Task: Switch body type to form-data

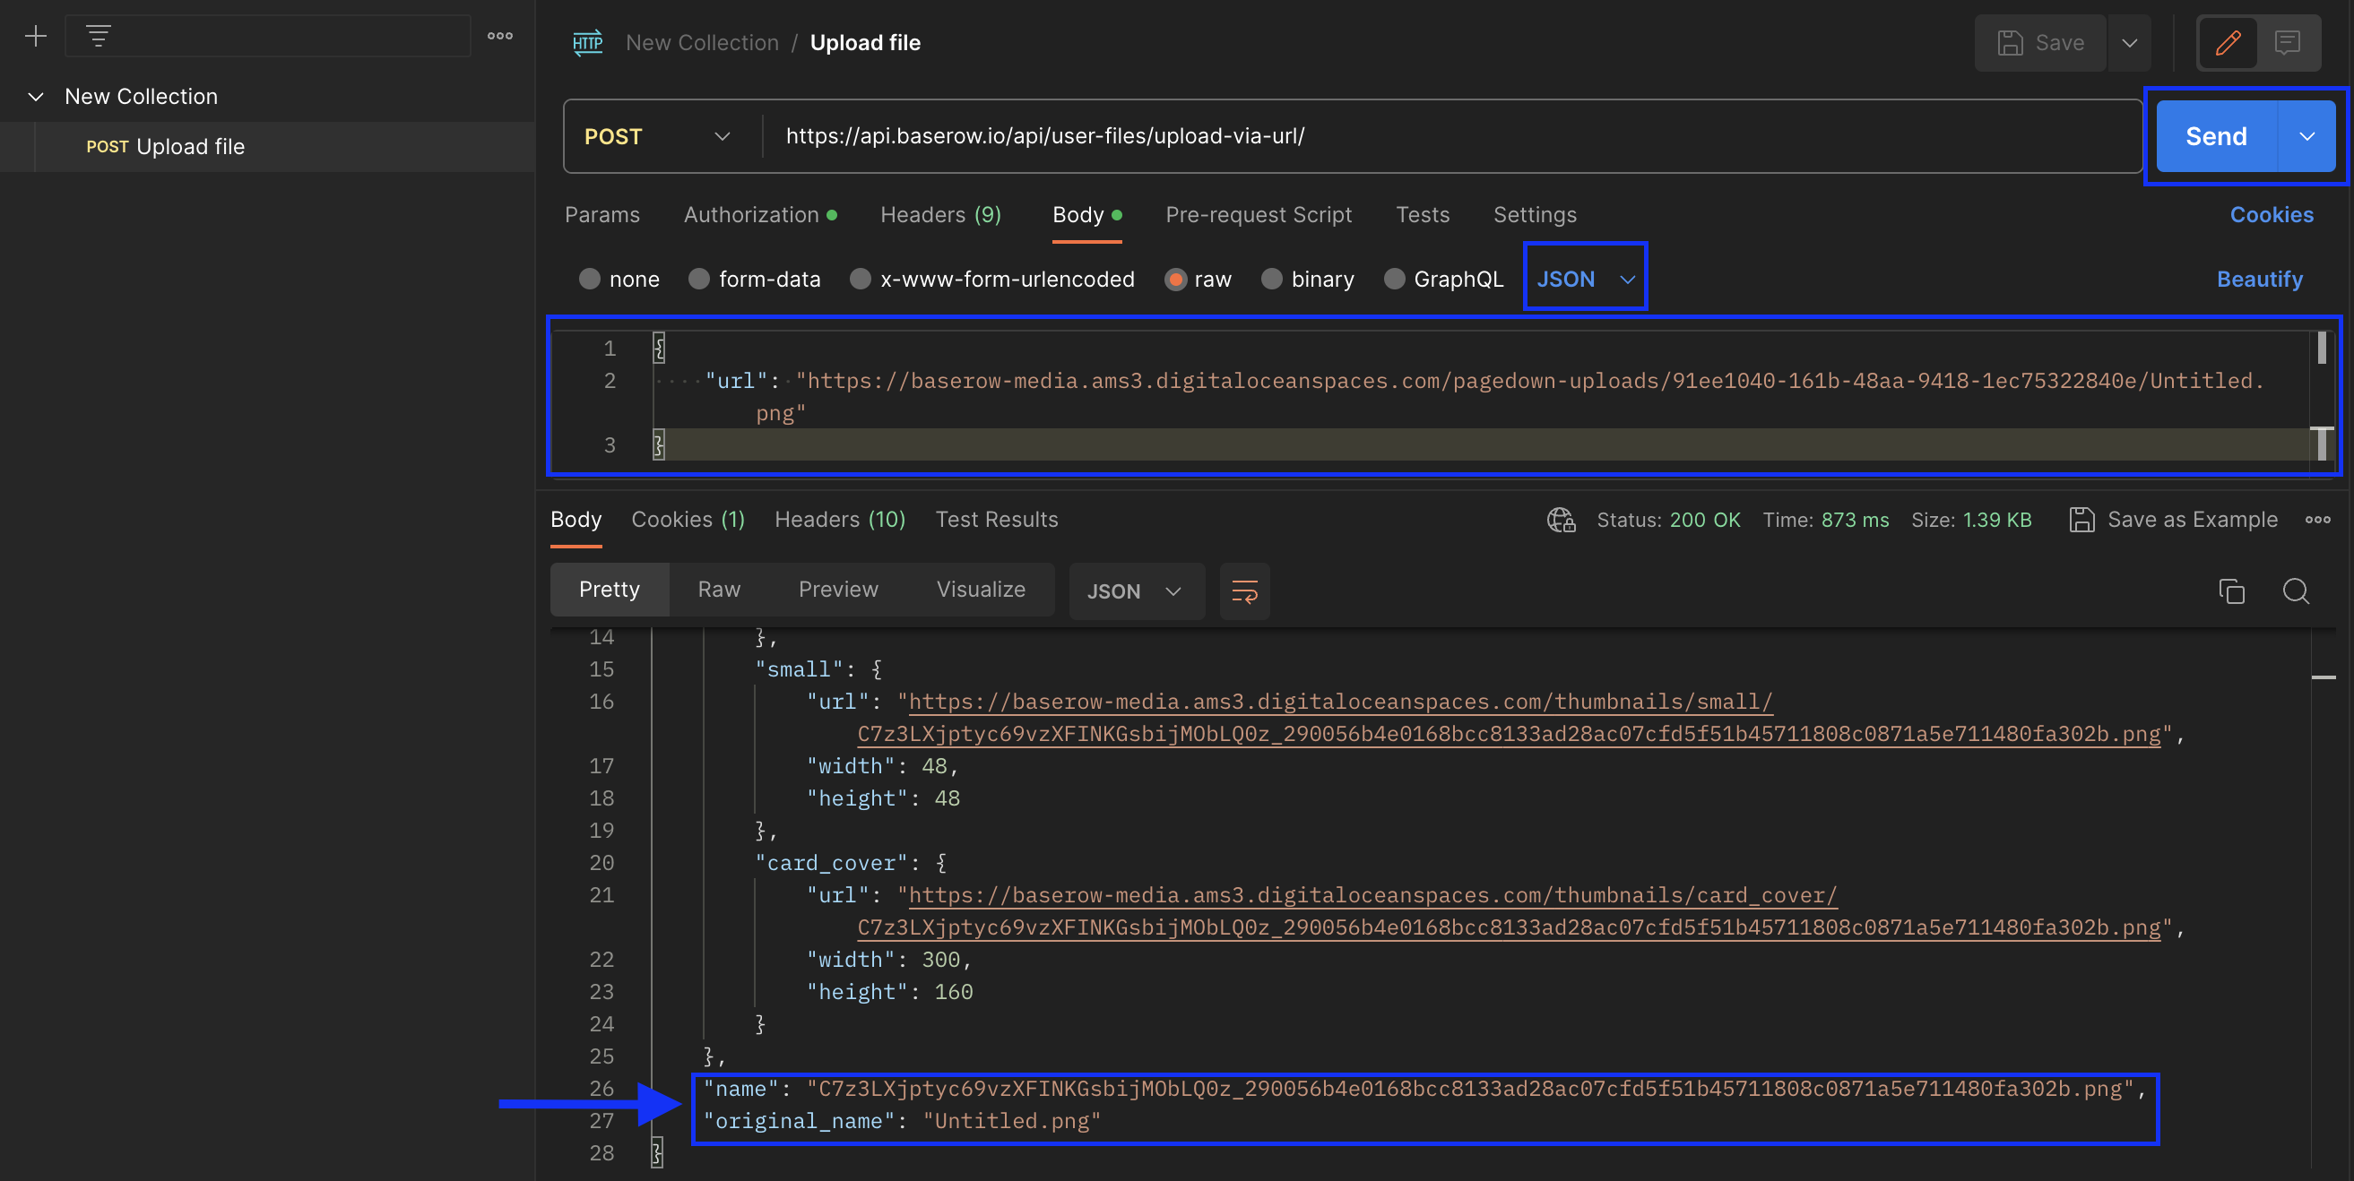Action: 700,279
